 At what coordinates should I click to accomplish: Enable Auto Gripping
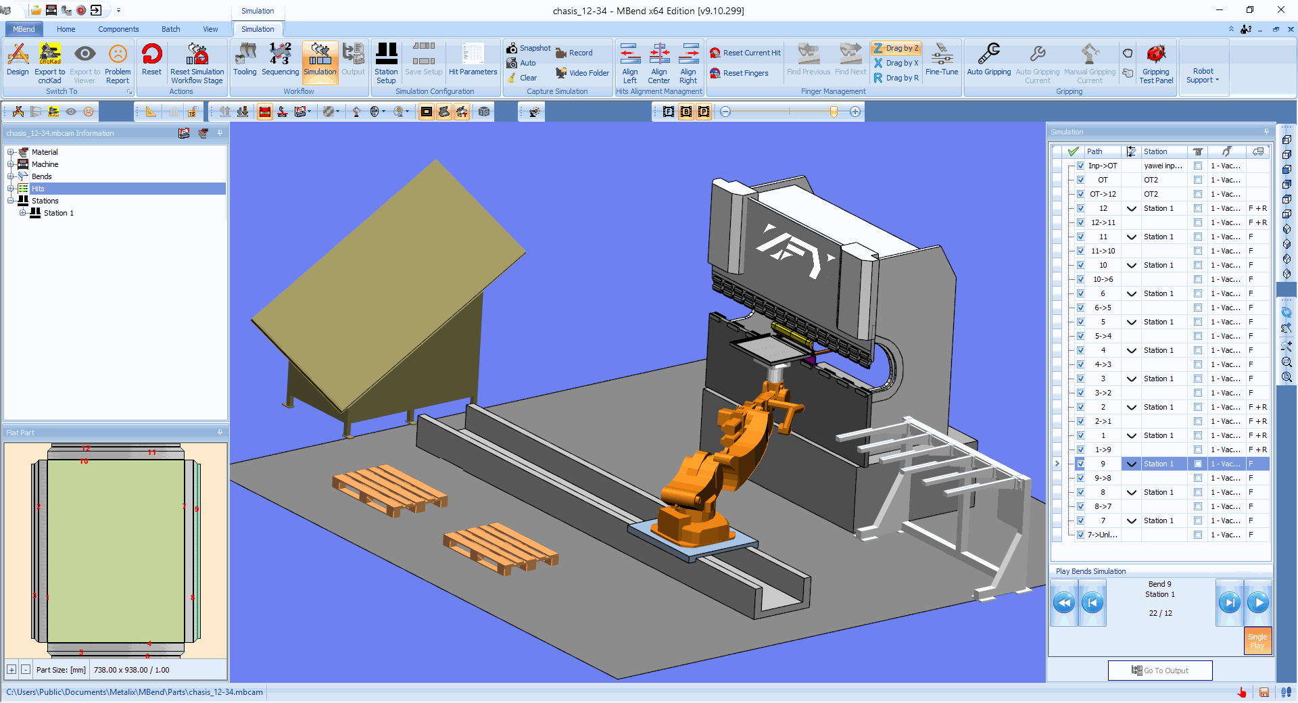988,62
